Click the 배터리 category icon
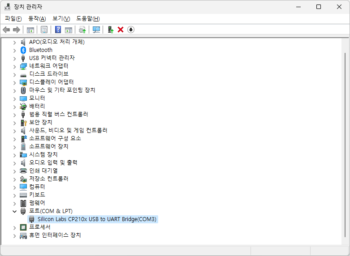This screenshot has height=256, width=350. pos(23,107)
